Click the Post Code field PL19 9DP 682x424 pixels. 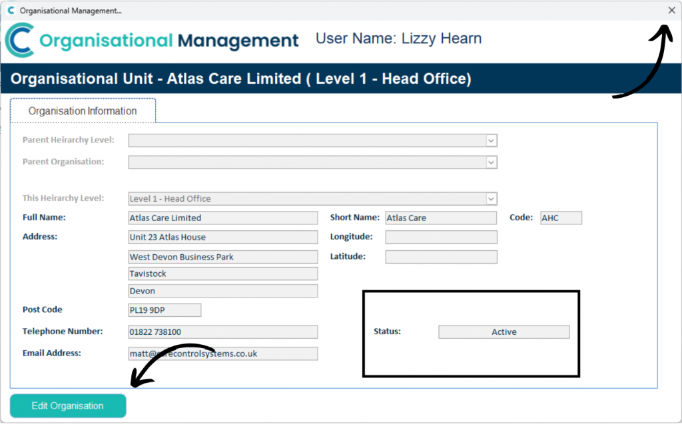(x=165, y=310)
